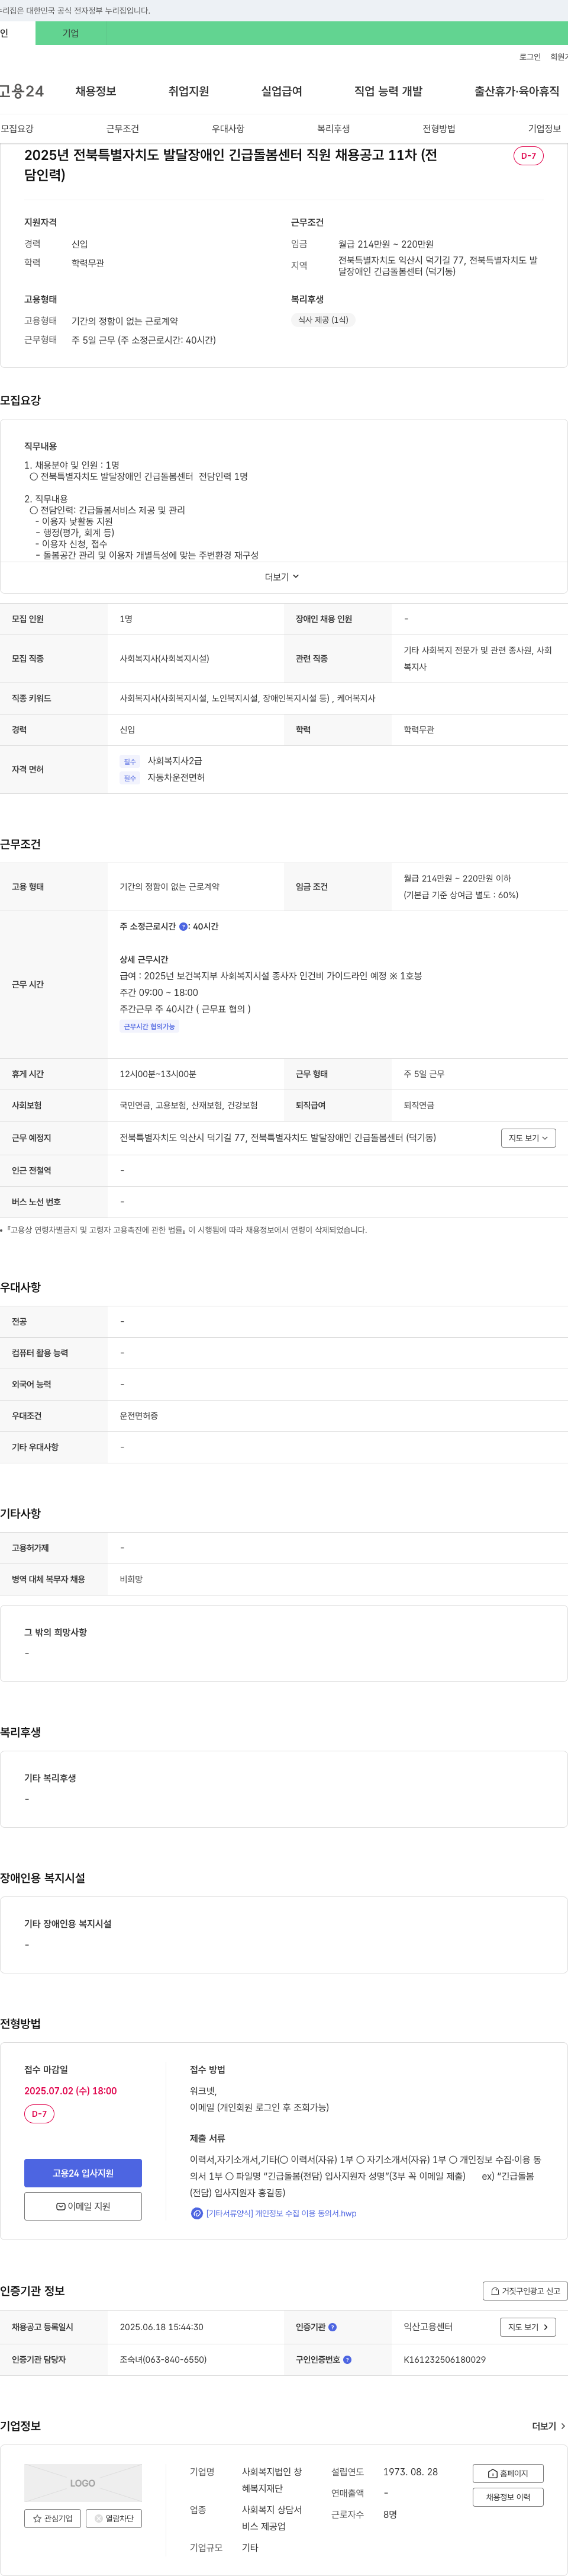Click the attachment file icon
Screen dimensions: 568x2576
[x=196, y=2213]
